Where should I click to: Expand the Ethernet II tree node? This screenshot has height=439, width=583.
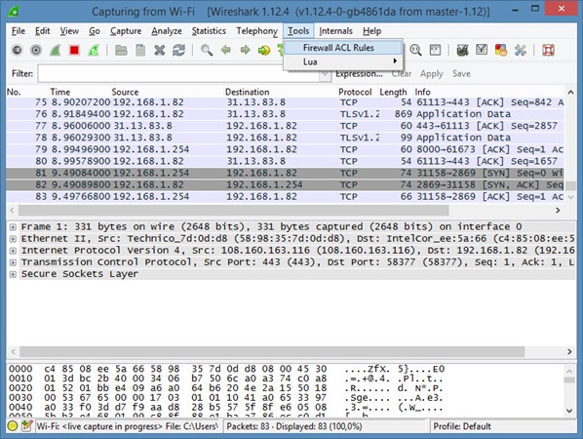tap(13, 239)
